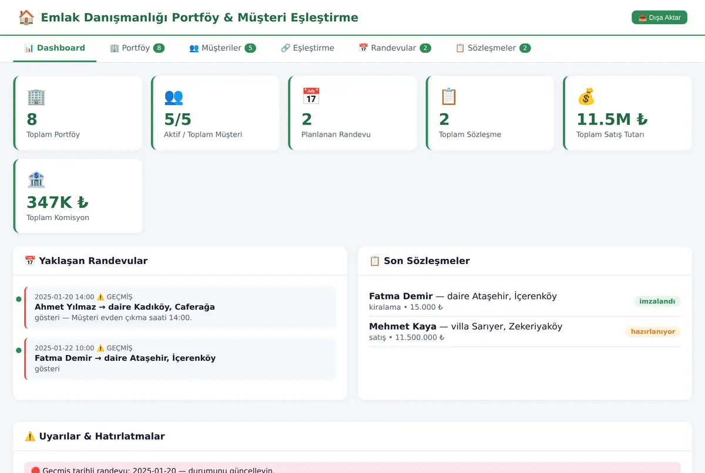Go to the Eşleştirme tab
The height and width of the screenshot is (473, 705).
307,48
